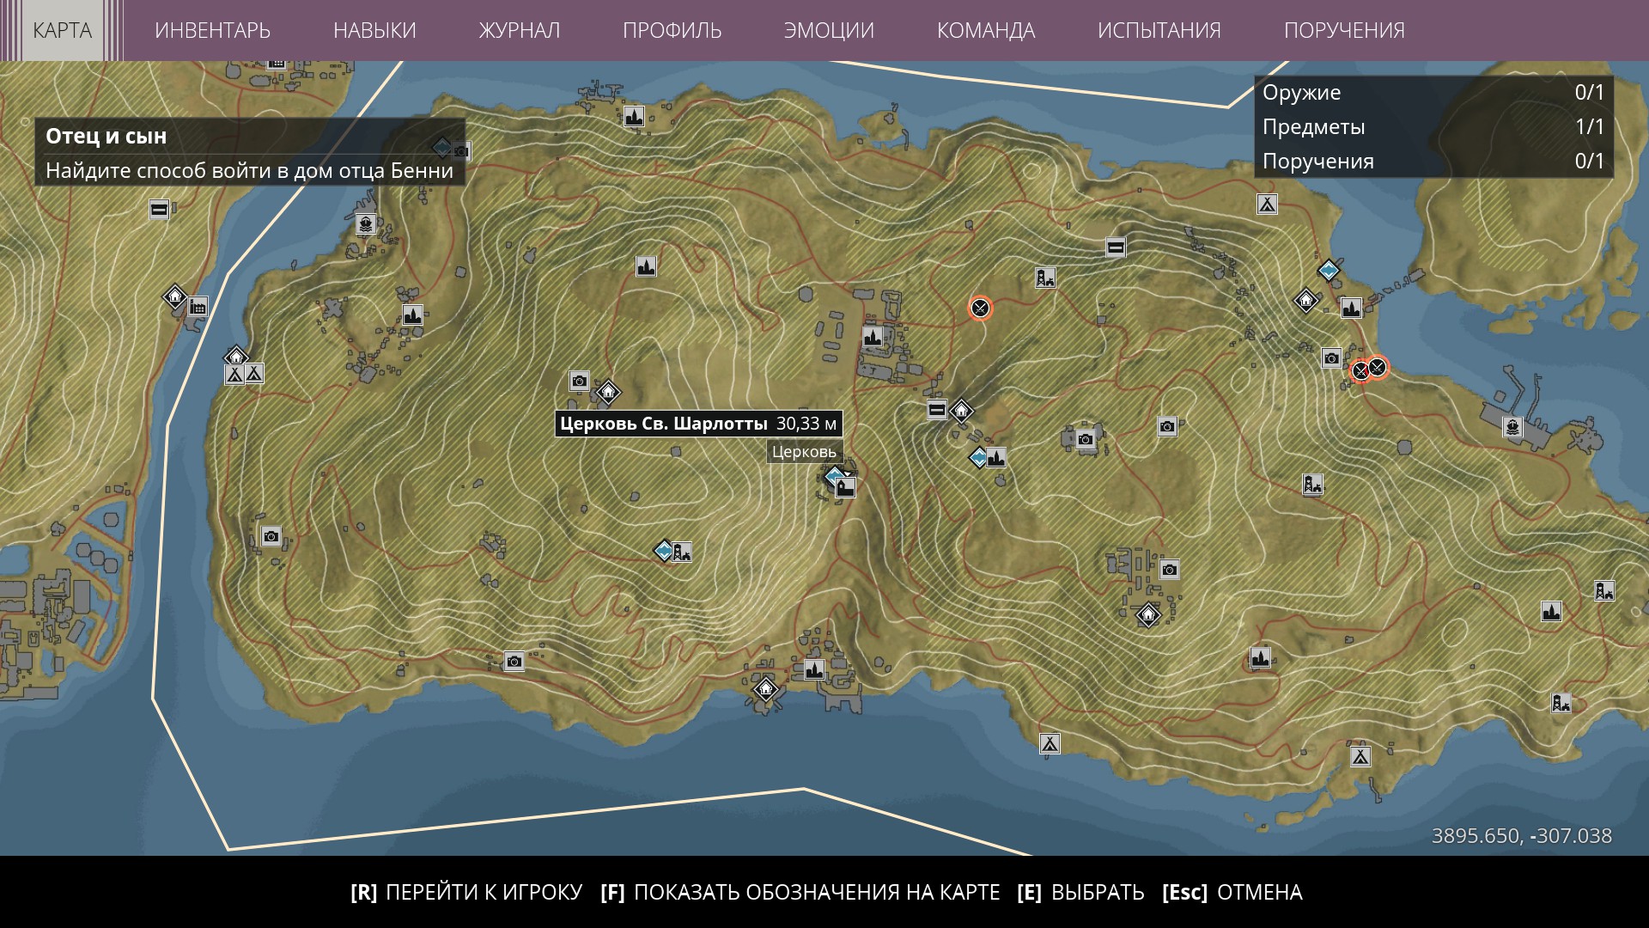1649x928 pixels.
Task: Click the minus icon on the northeast hillside
Action: (x=1116, y=248)
